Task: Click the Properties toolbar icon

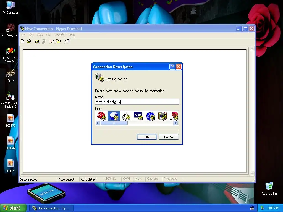Action: pyautogui.click(x=67, y=41)
